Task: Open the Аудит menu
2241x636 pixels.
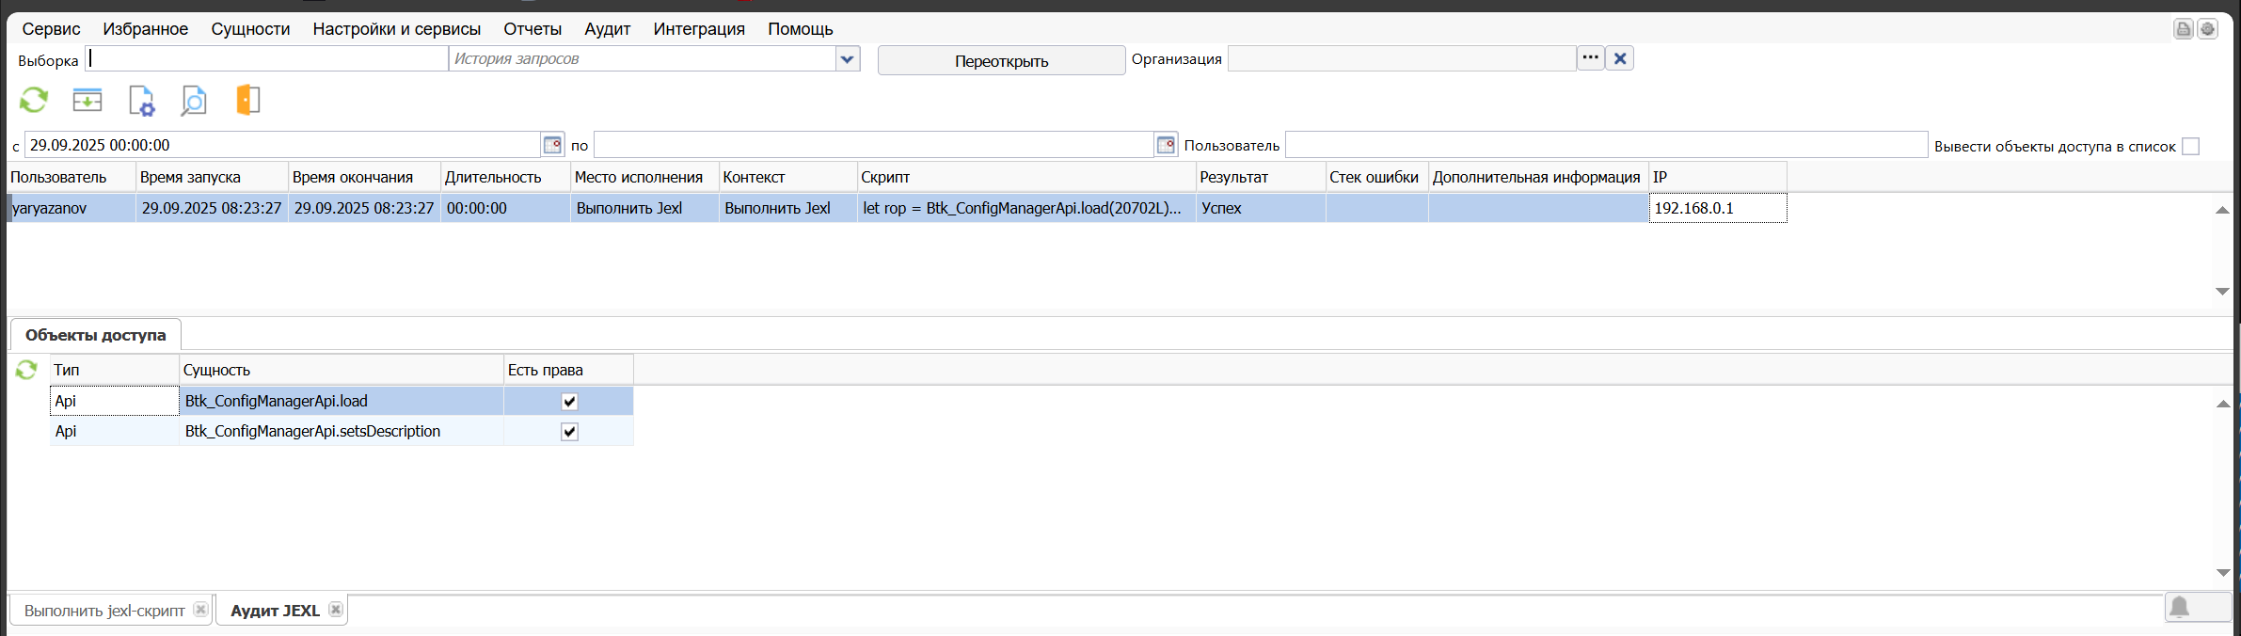Action: point(607,29)
